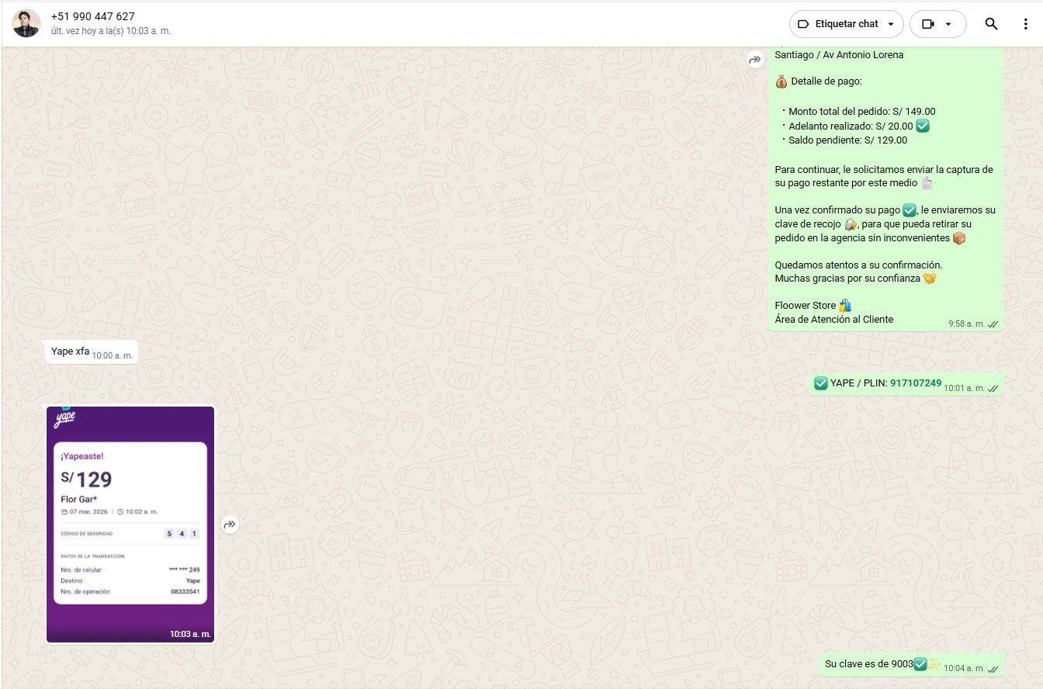The image size is (1043, 689).
Task: Start a video call with camera icon
Action: click(927, 24)
